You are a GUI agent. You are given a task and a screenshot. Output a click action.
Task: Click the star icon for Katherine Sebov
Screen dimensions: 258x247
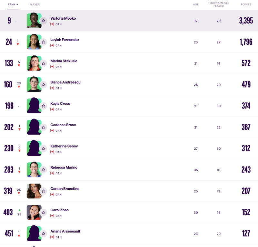(x=43, y=148)
